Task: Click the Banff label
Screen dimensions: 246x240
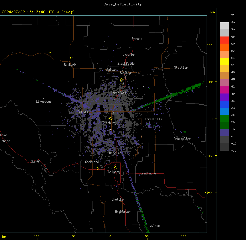Action: 35,162
